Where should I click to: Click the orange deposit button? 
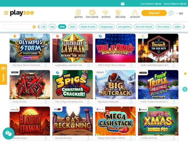154,13
